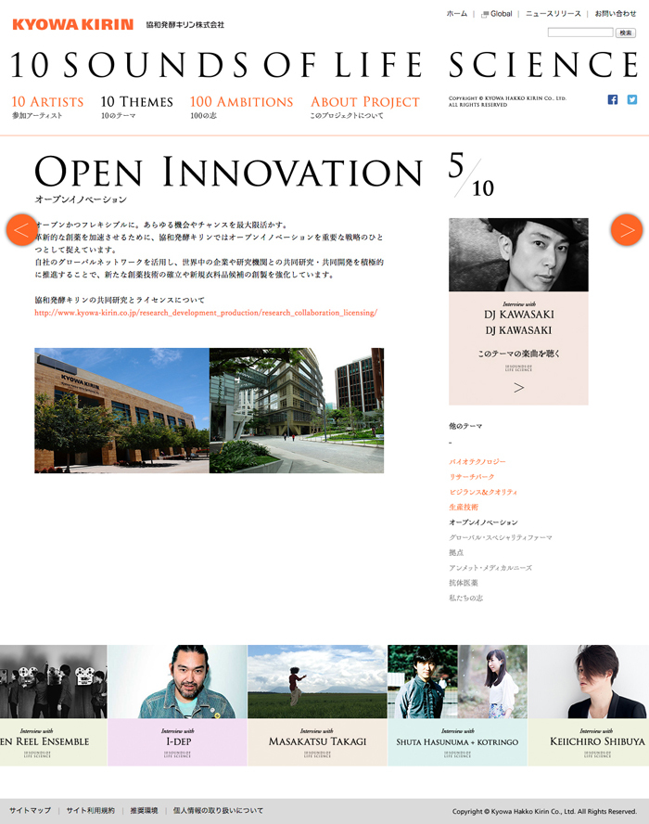Open the 100 Ambitions tab
The width and height of the screenshot is (649, 824).
tap(241, 102)
